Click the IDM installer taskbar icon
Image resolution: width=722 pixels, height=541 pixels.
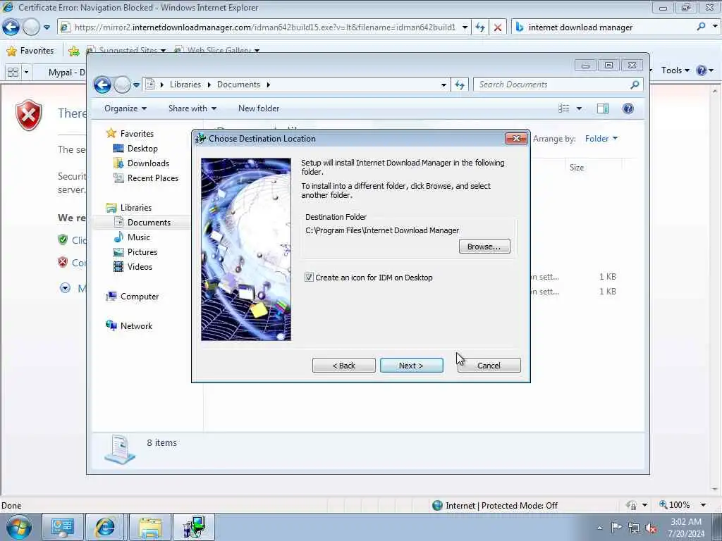194,527
